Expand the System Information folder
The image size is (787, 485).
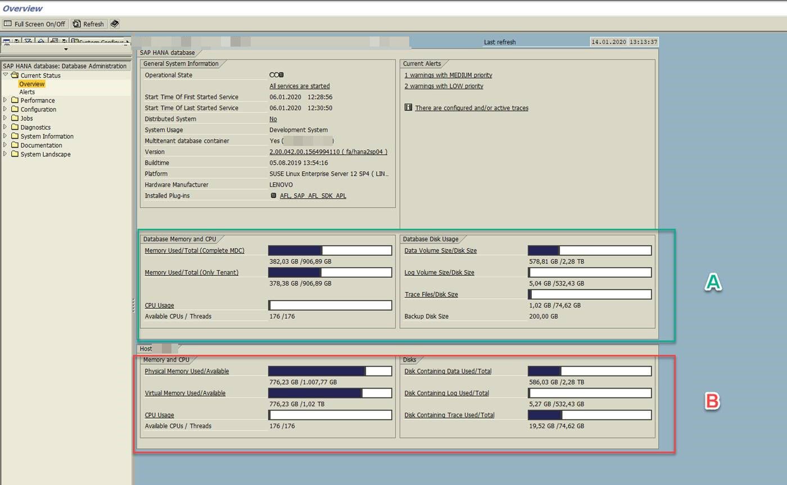[6, 136]
